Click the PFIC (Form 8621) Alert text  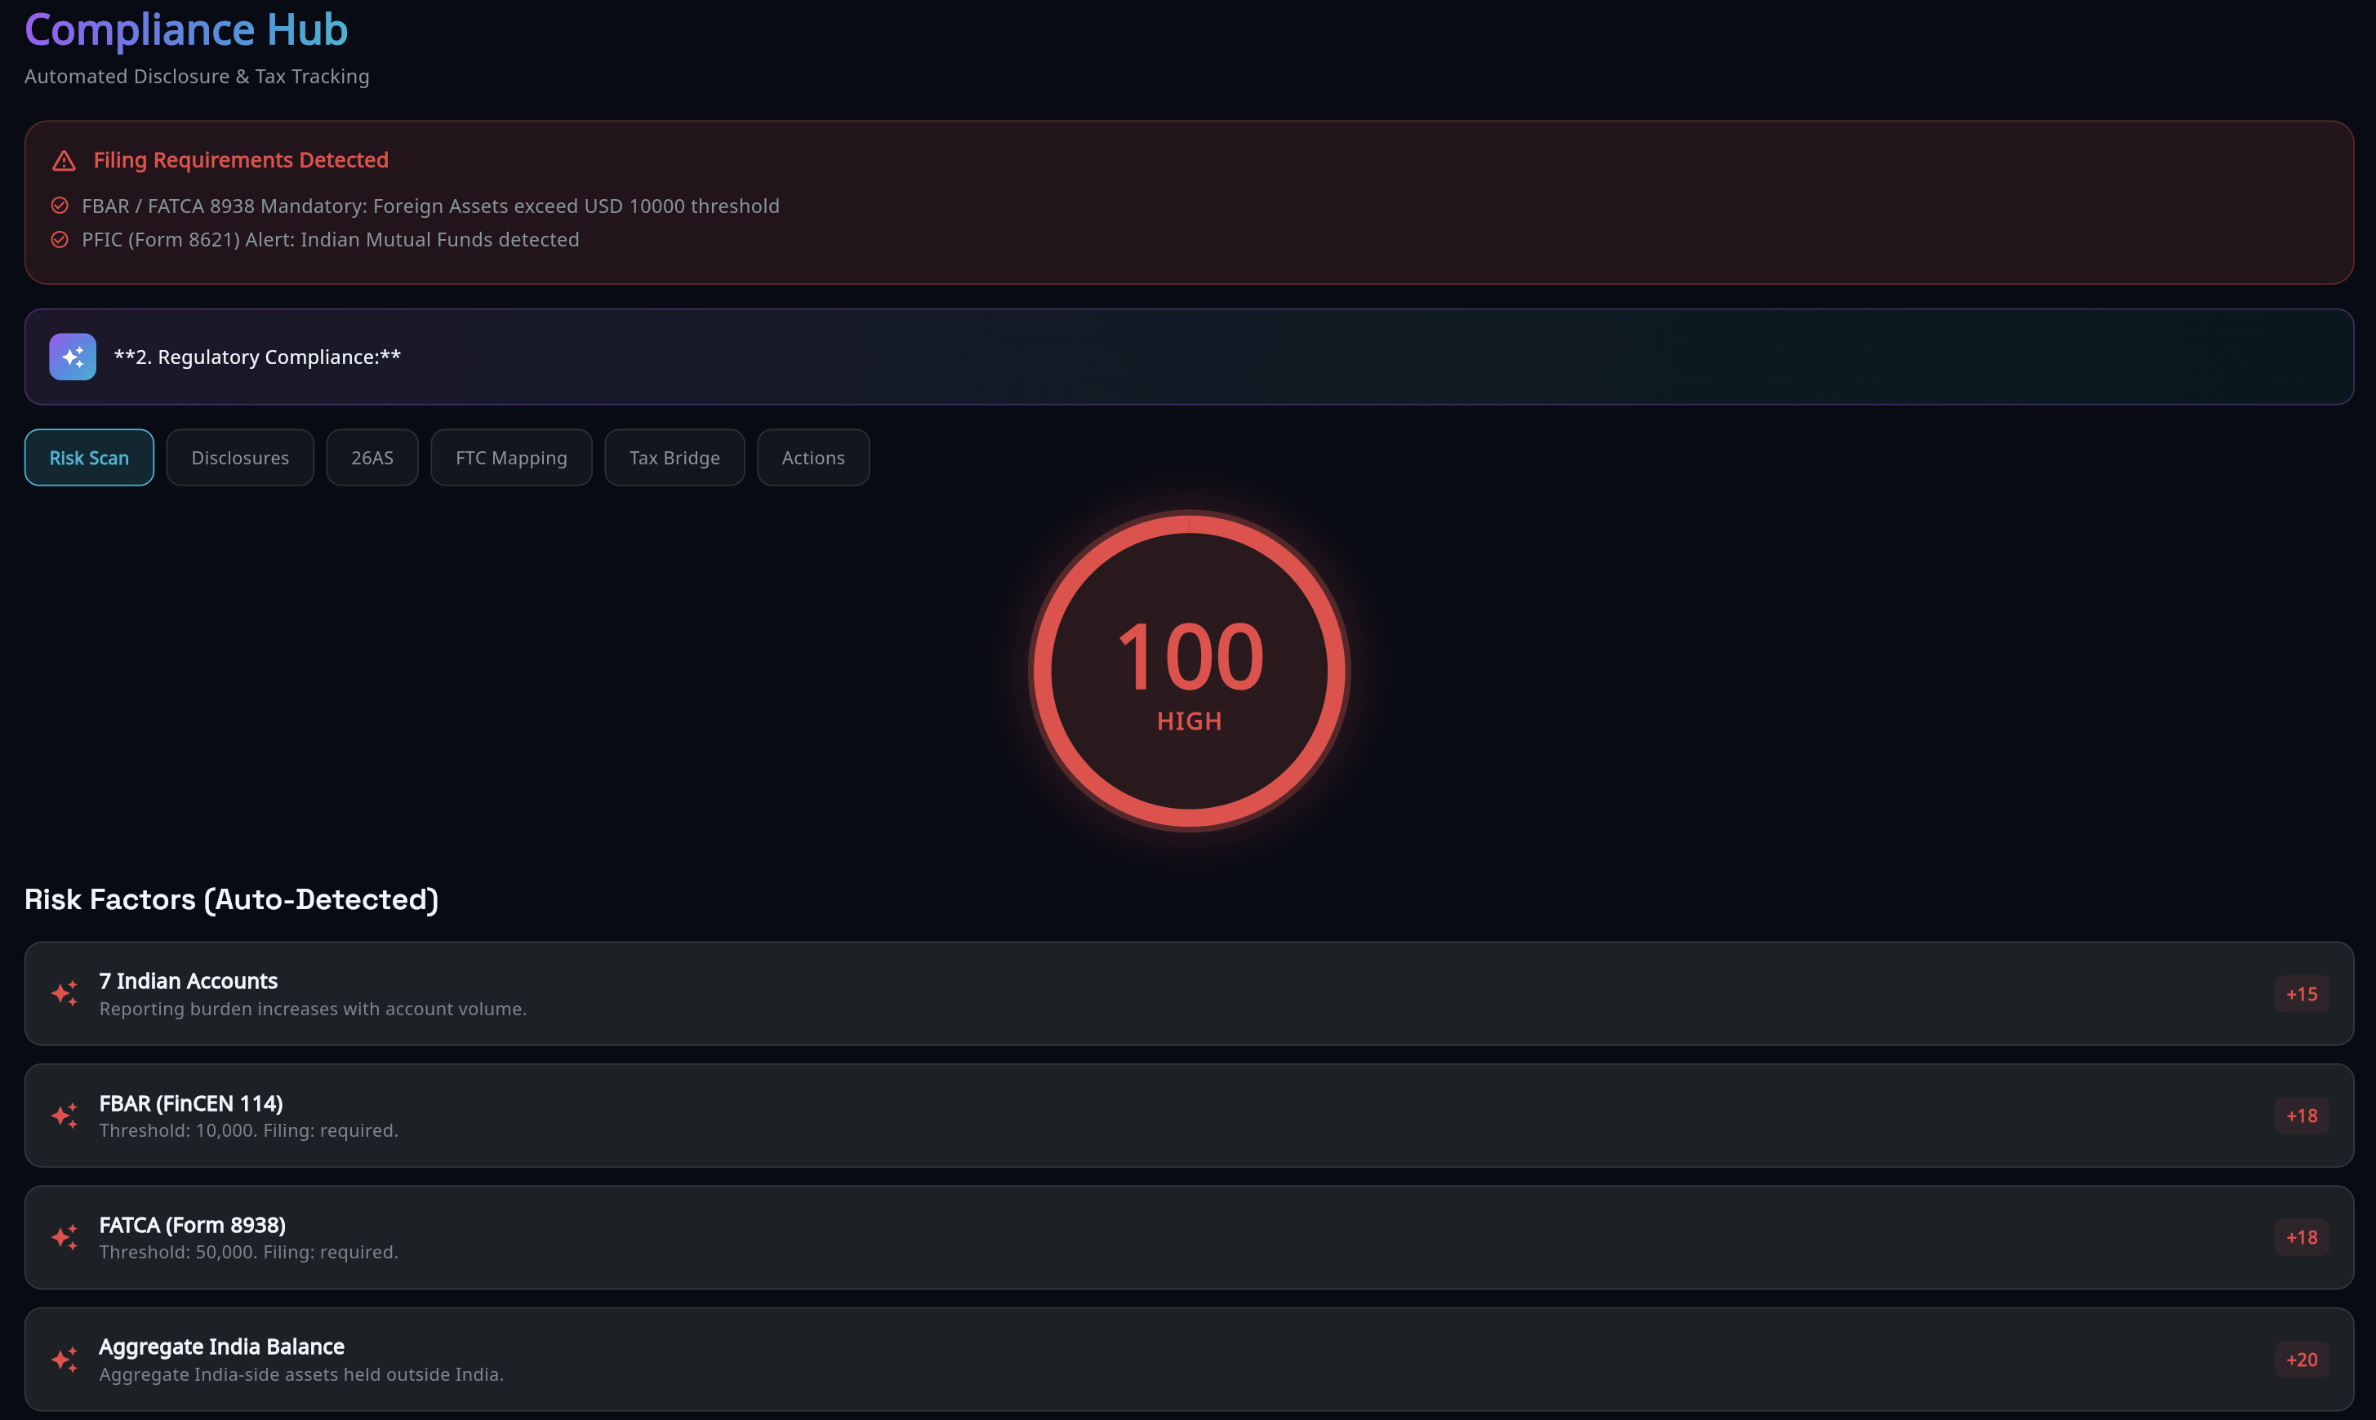(x=330, y=239)
